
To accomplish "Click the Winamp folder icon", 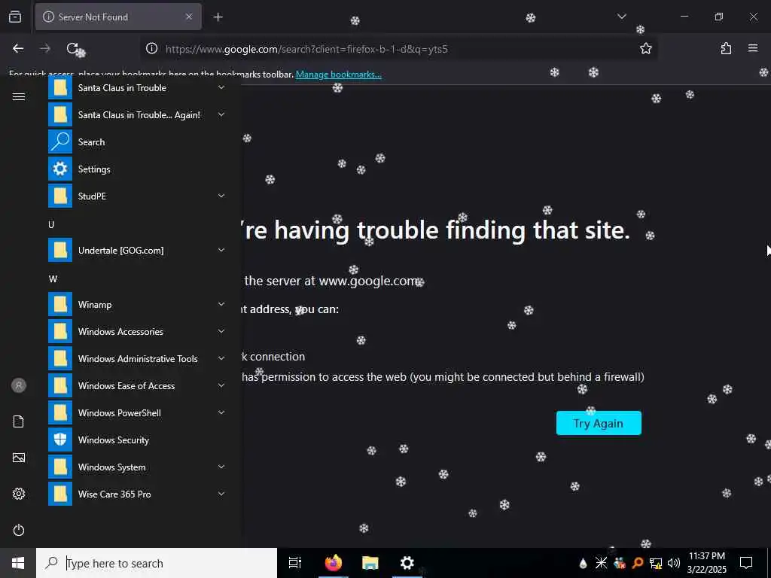I will point(60,304).
